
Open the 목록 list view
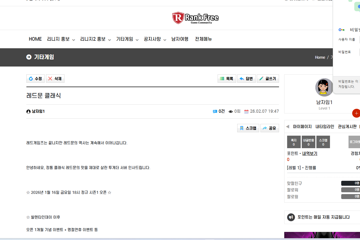227,79
